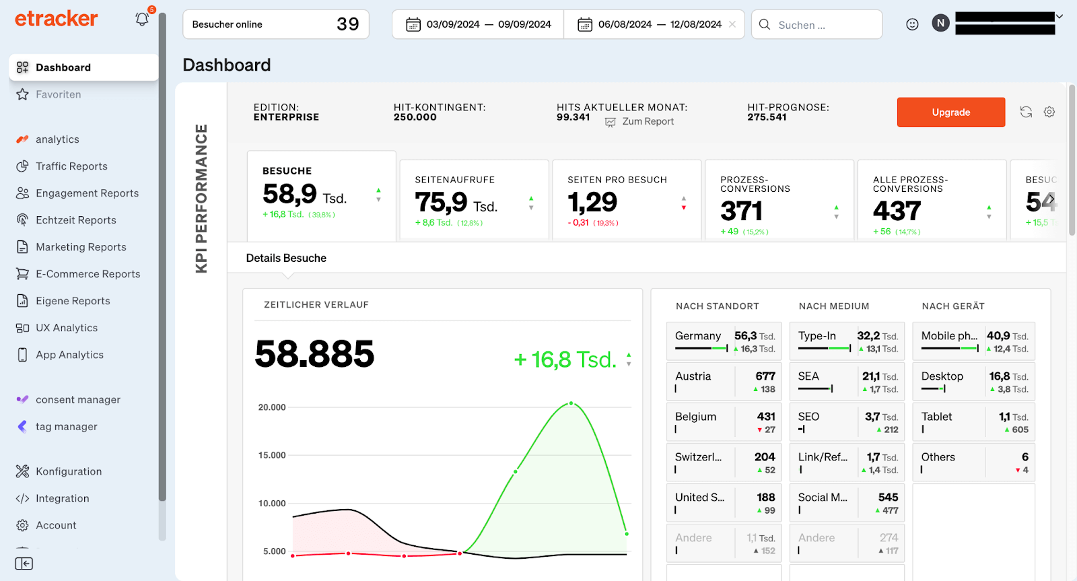Open the notifications bell icon
The width and height of the screenshot is (1077, 581).
pos(142,20)
